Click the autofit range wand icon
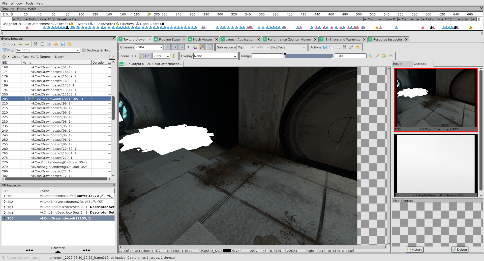This screenshot has width=484, height=261. click(x=377, y=56)
